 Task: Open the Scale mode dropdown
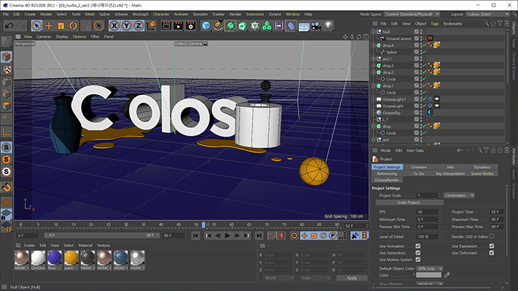tap(316, 278)
